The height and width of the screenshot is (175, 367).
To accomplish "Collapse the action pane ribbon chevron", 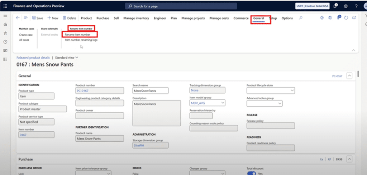I will click(354, 50).
